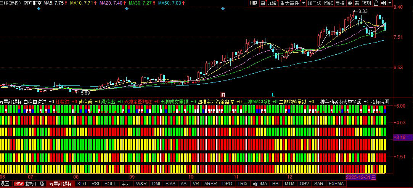
Task: Switch to the 主力 indicator tab
Action: [x=127, y=183]
